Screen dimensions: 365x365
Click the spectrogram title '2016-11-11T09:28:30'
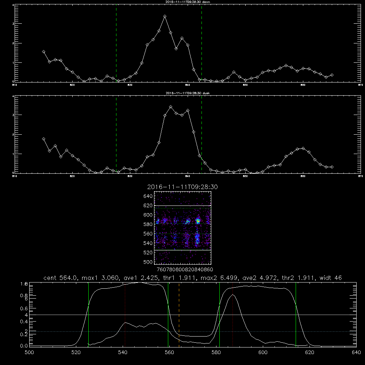tap(182, 187)
